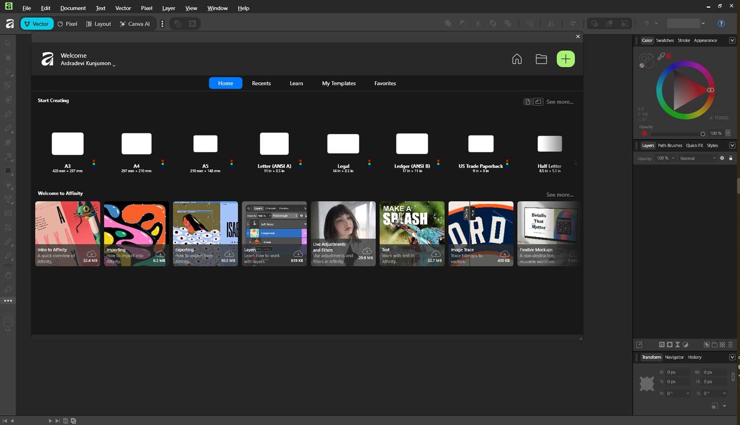Expand the Ardradevi Kunjumon account menu
The height and width of the screenshot is (425, 740).
pyautogui.click(x=88, y=63)
